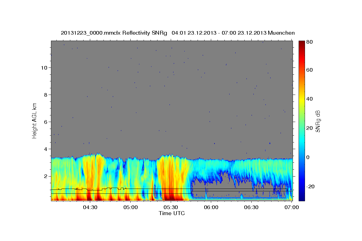Click the 06:30 time tick label
Viewport: 362px width, 241px height.
tap(251, 207)
